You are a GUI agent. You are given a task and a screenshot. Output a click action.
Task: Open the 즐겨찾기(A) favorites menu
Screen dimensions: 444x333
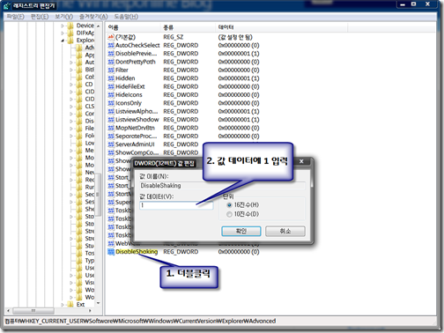tap(93, 17)
